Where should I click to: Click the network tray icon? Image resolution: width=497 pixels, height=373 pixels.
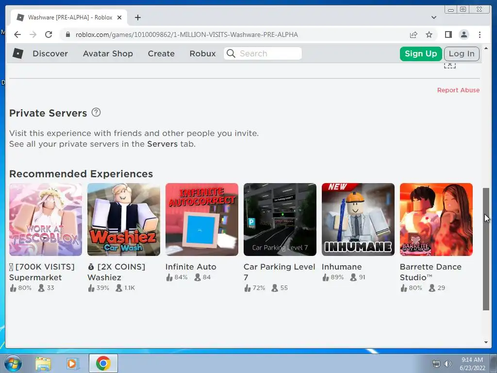pos(436,364)
